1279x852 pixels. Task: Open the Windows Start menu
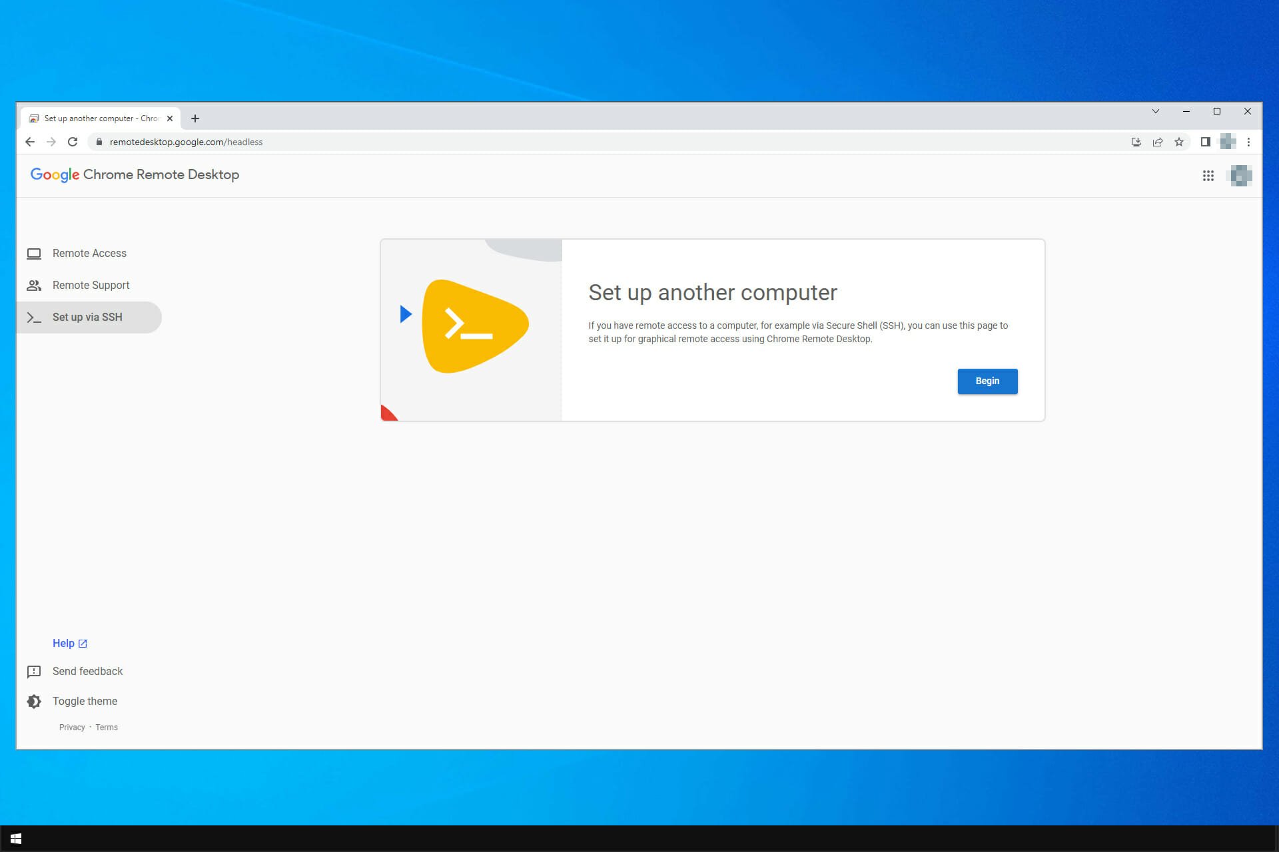[16, 839]
